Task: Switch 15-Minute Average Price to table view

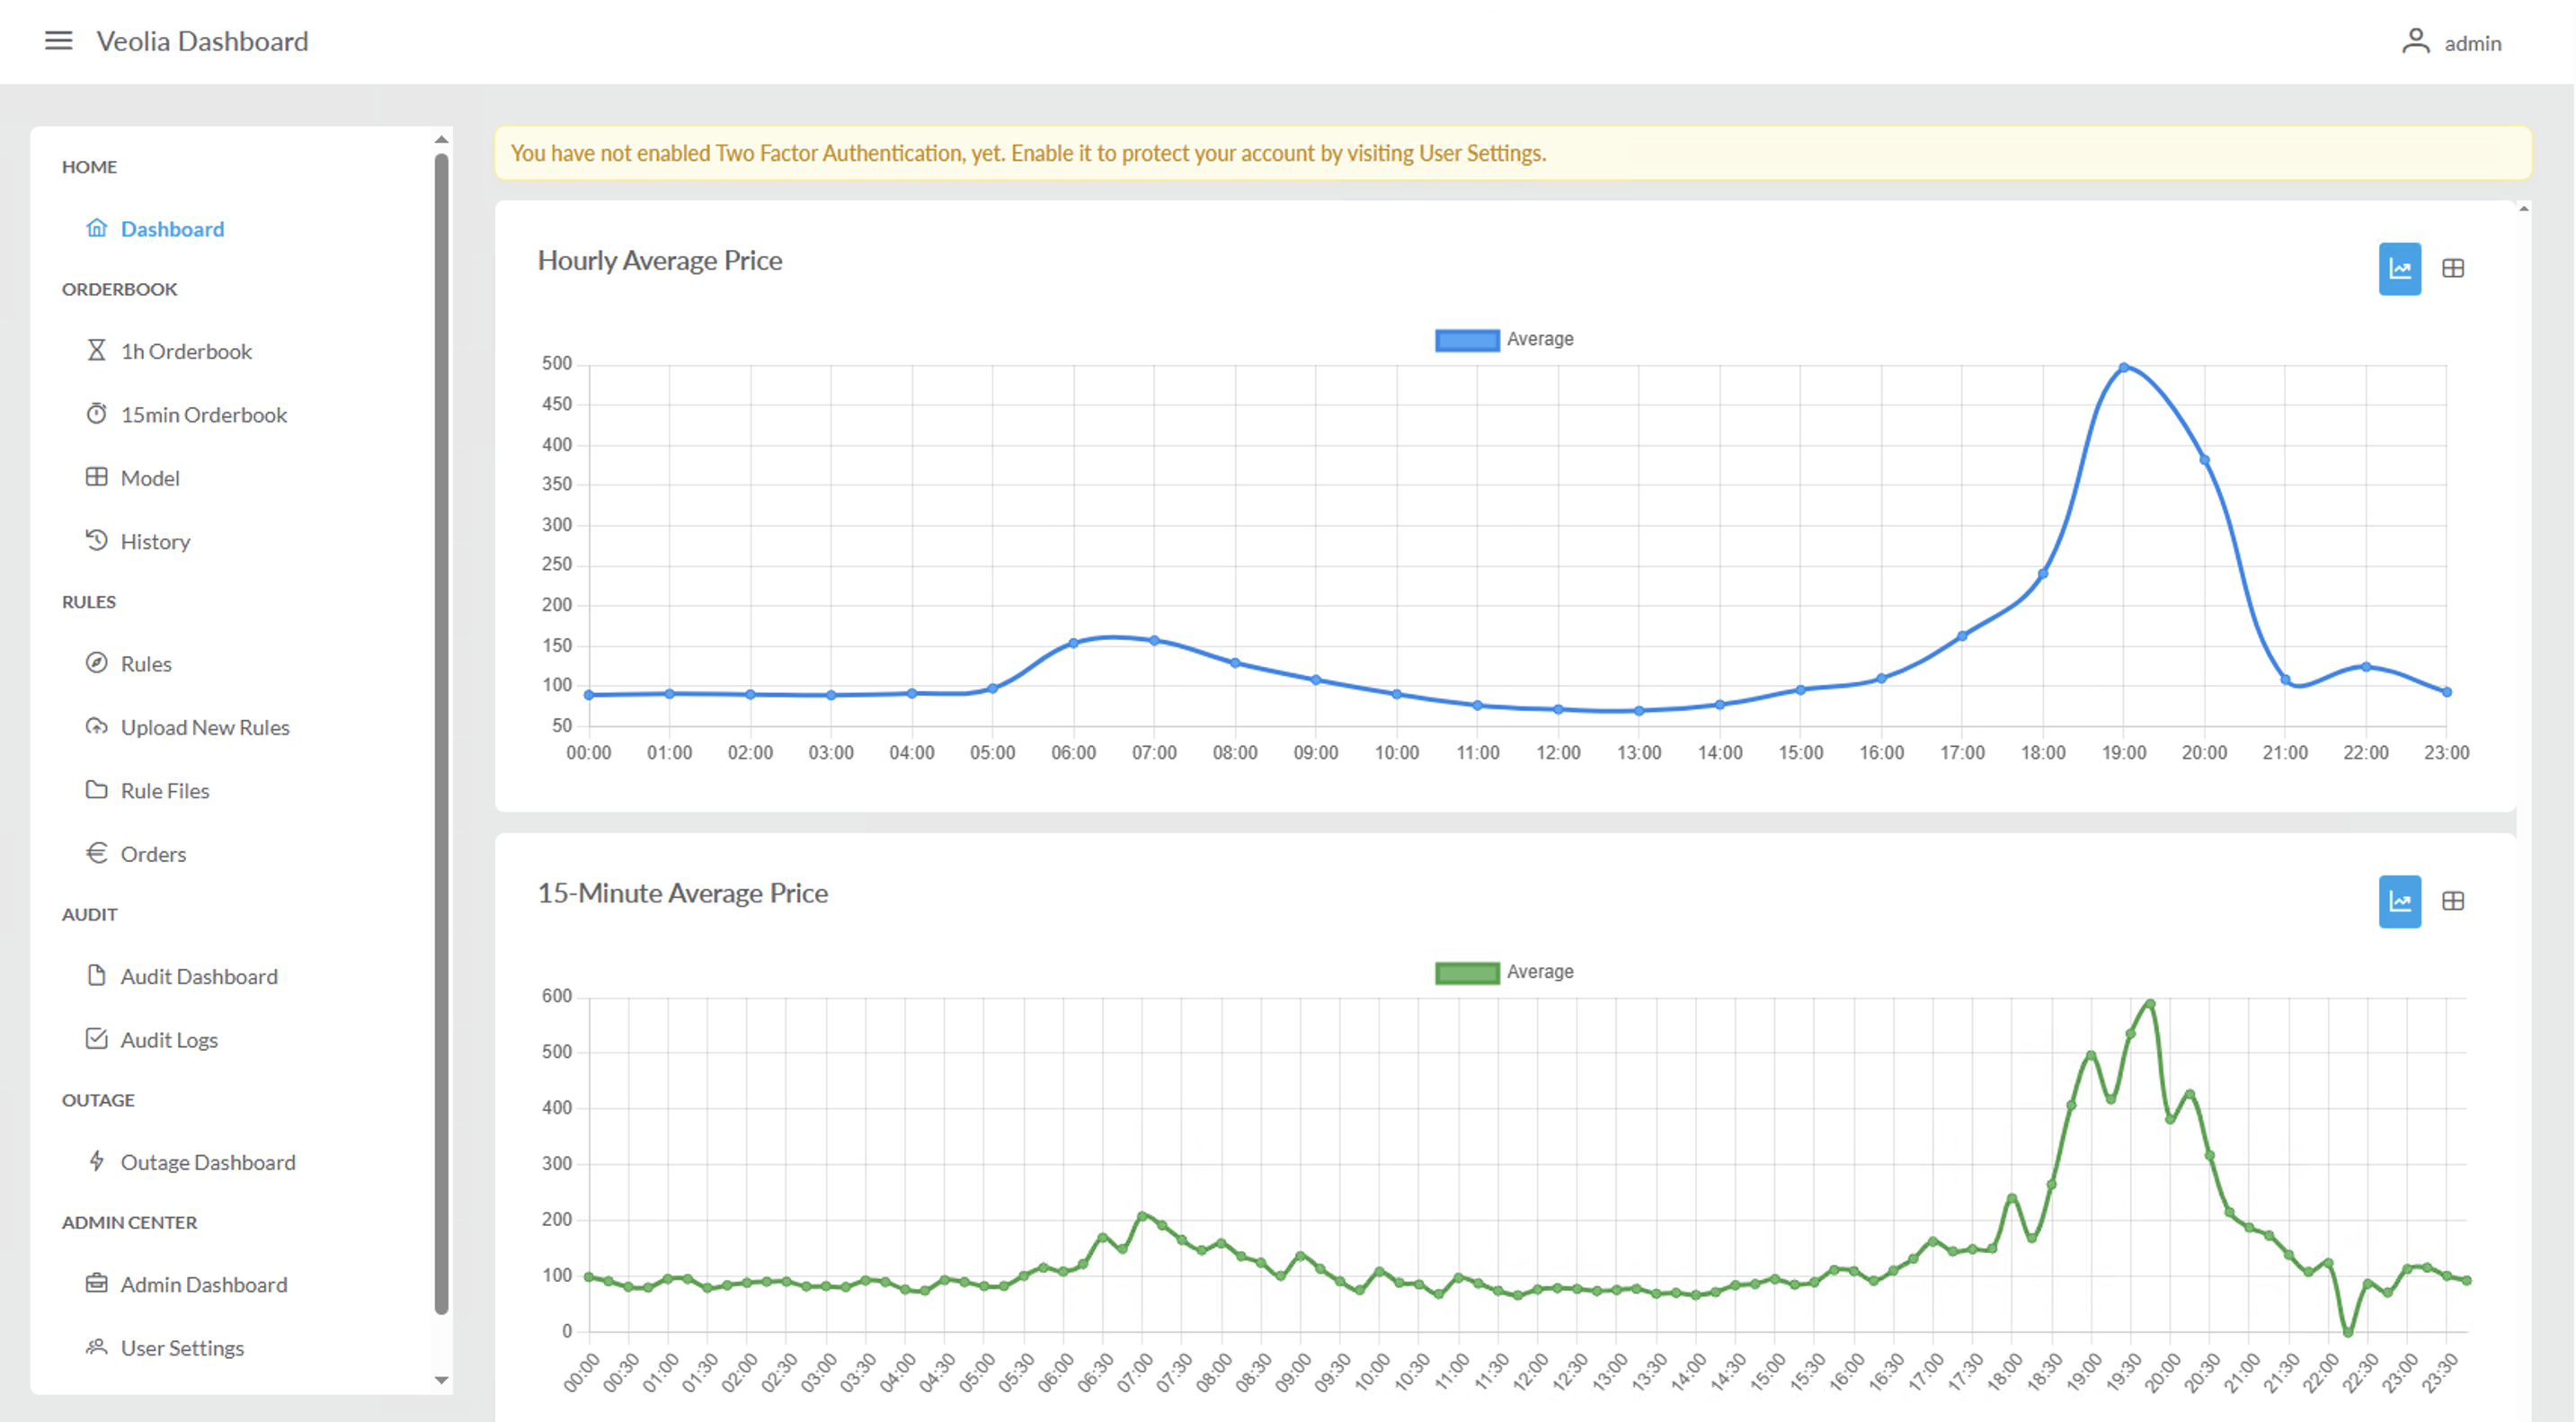Action: [x=2452, y=901]
